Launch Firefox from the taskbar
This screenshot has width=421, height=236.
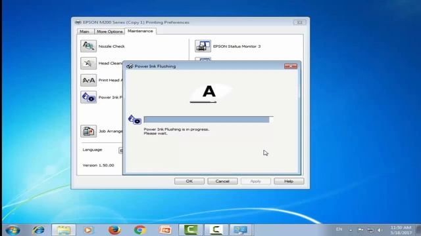coord(114,230)
